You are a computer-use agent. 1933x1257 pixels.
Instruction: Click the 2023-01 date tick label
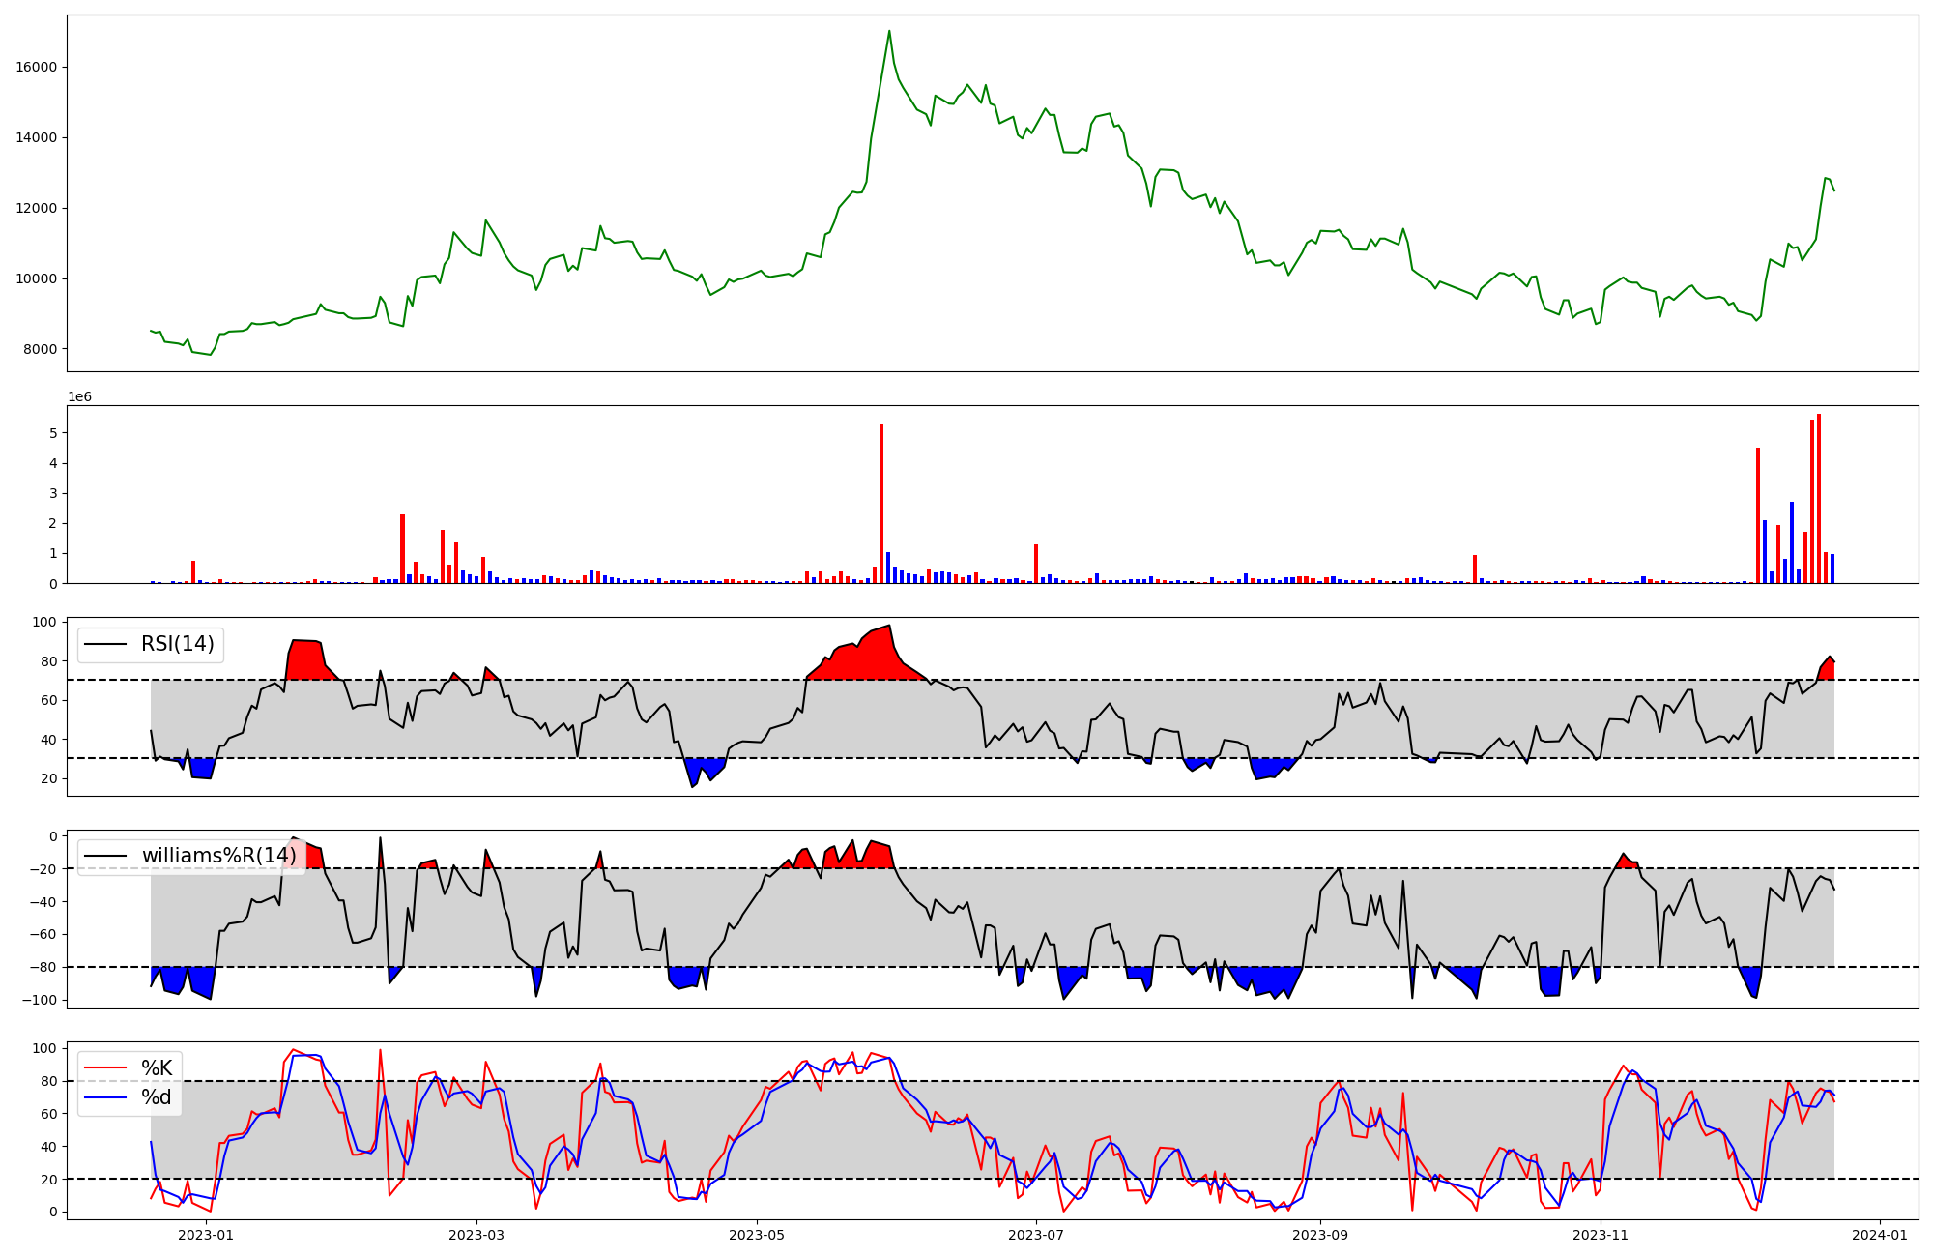(206, 1235)
